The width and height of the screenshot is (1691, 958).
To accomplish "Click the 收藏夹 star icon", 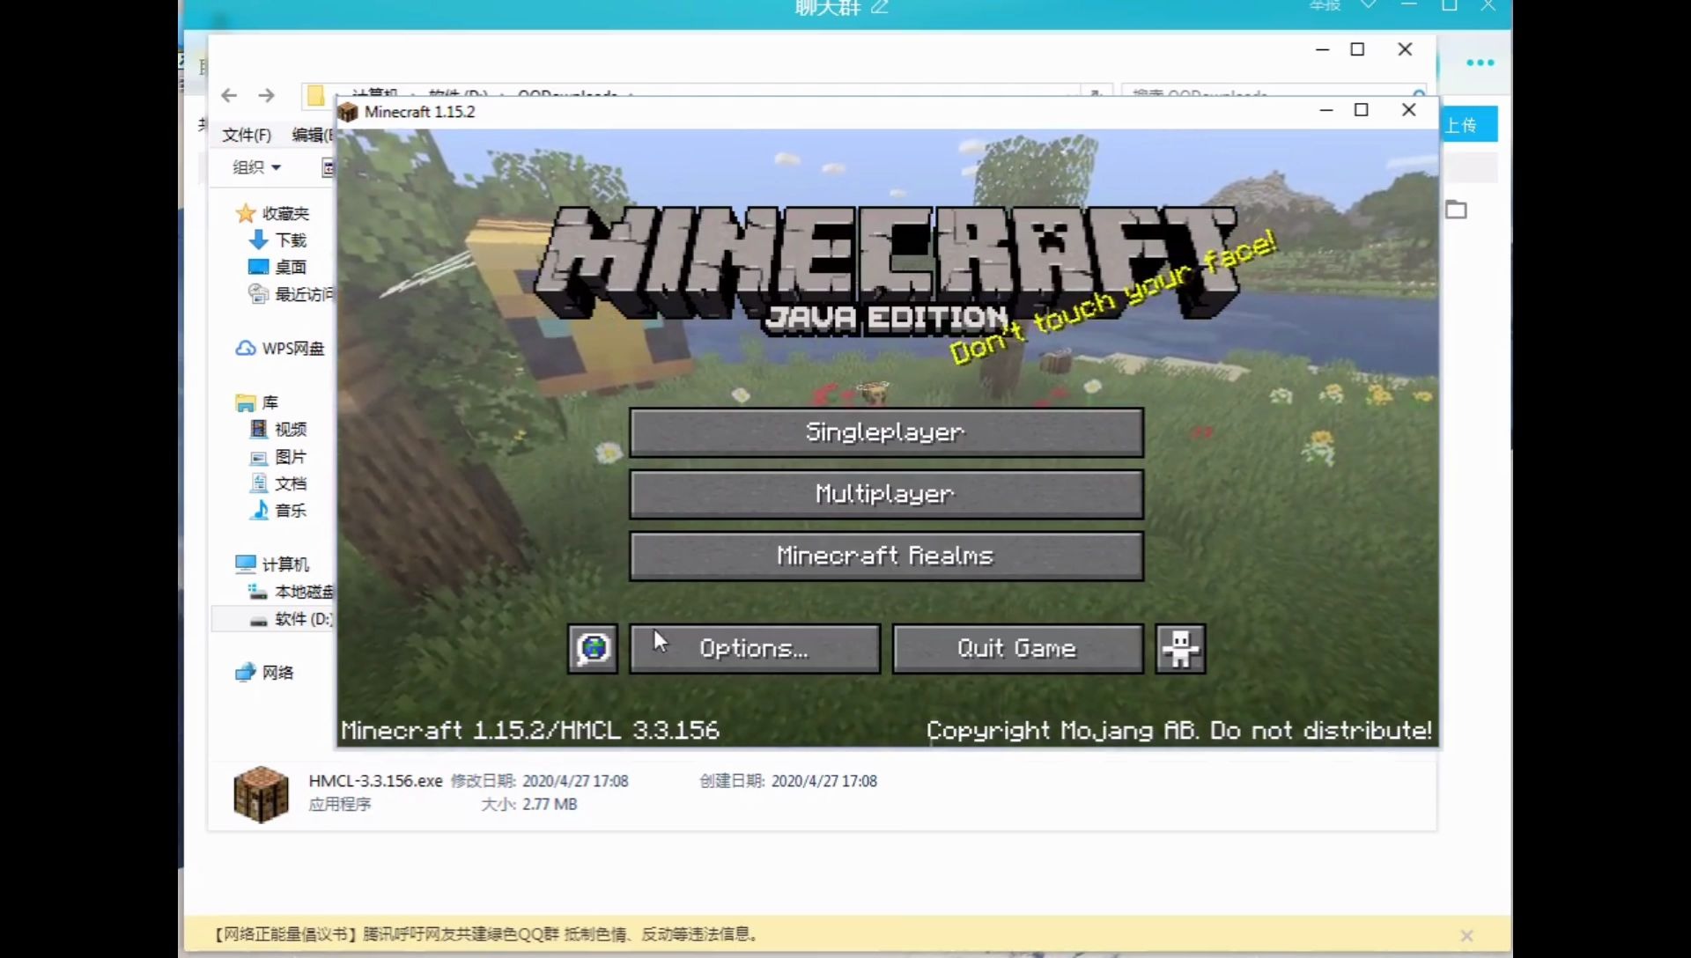I will tap(246, 213).
